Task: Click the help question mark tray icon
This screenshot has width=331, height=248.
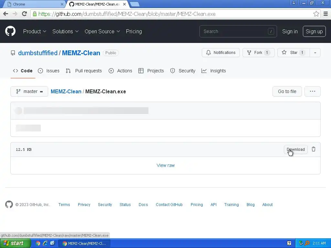Action: [289, 243]
